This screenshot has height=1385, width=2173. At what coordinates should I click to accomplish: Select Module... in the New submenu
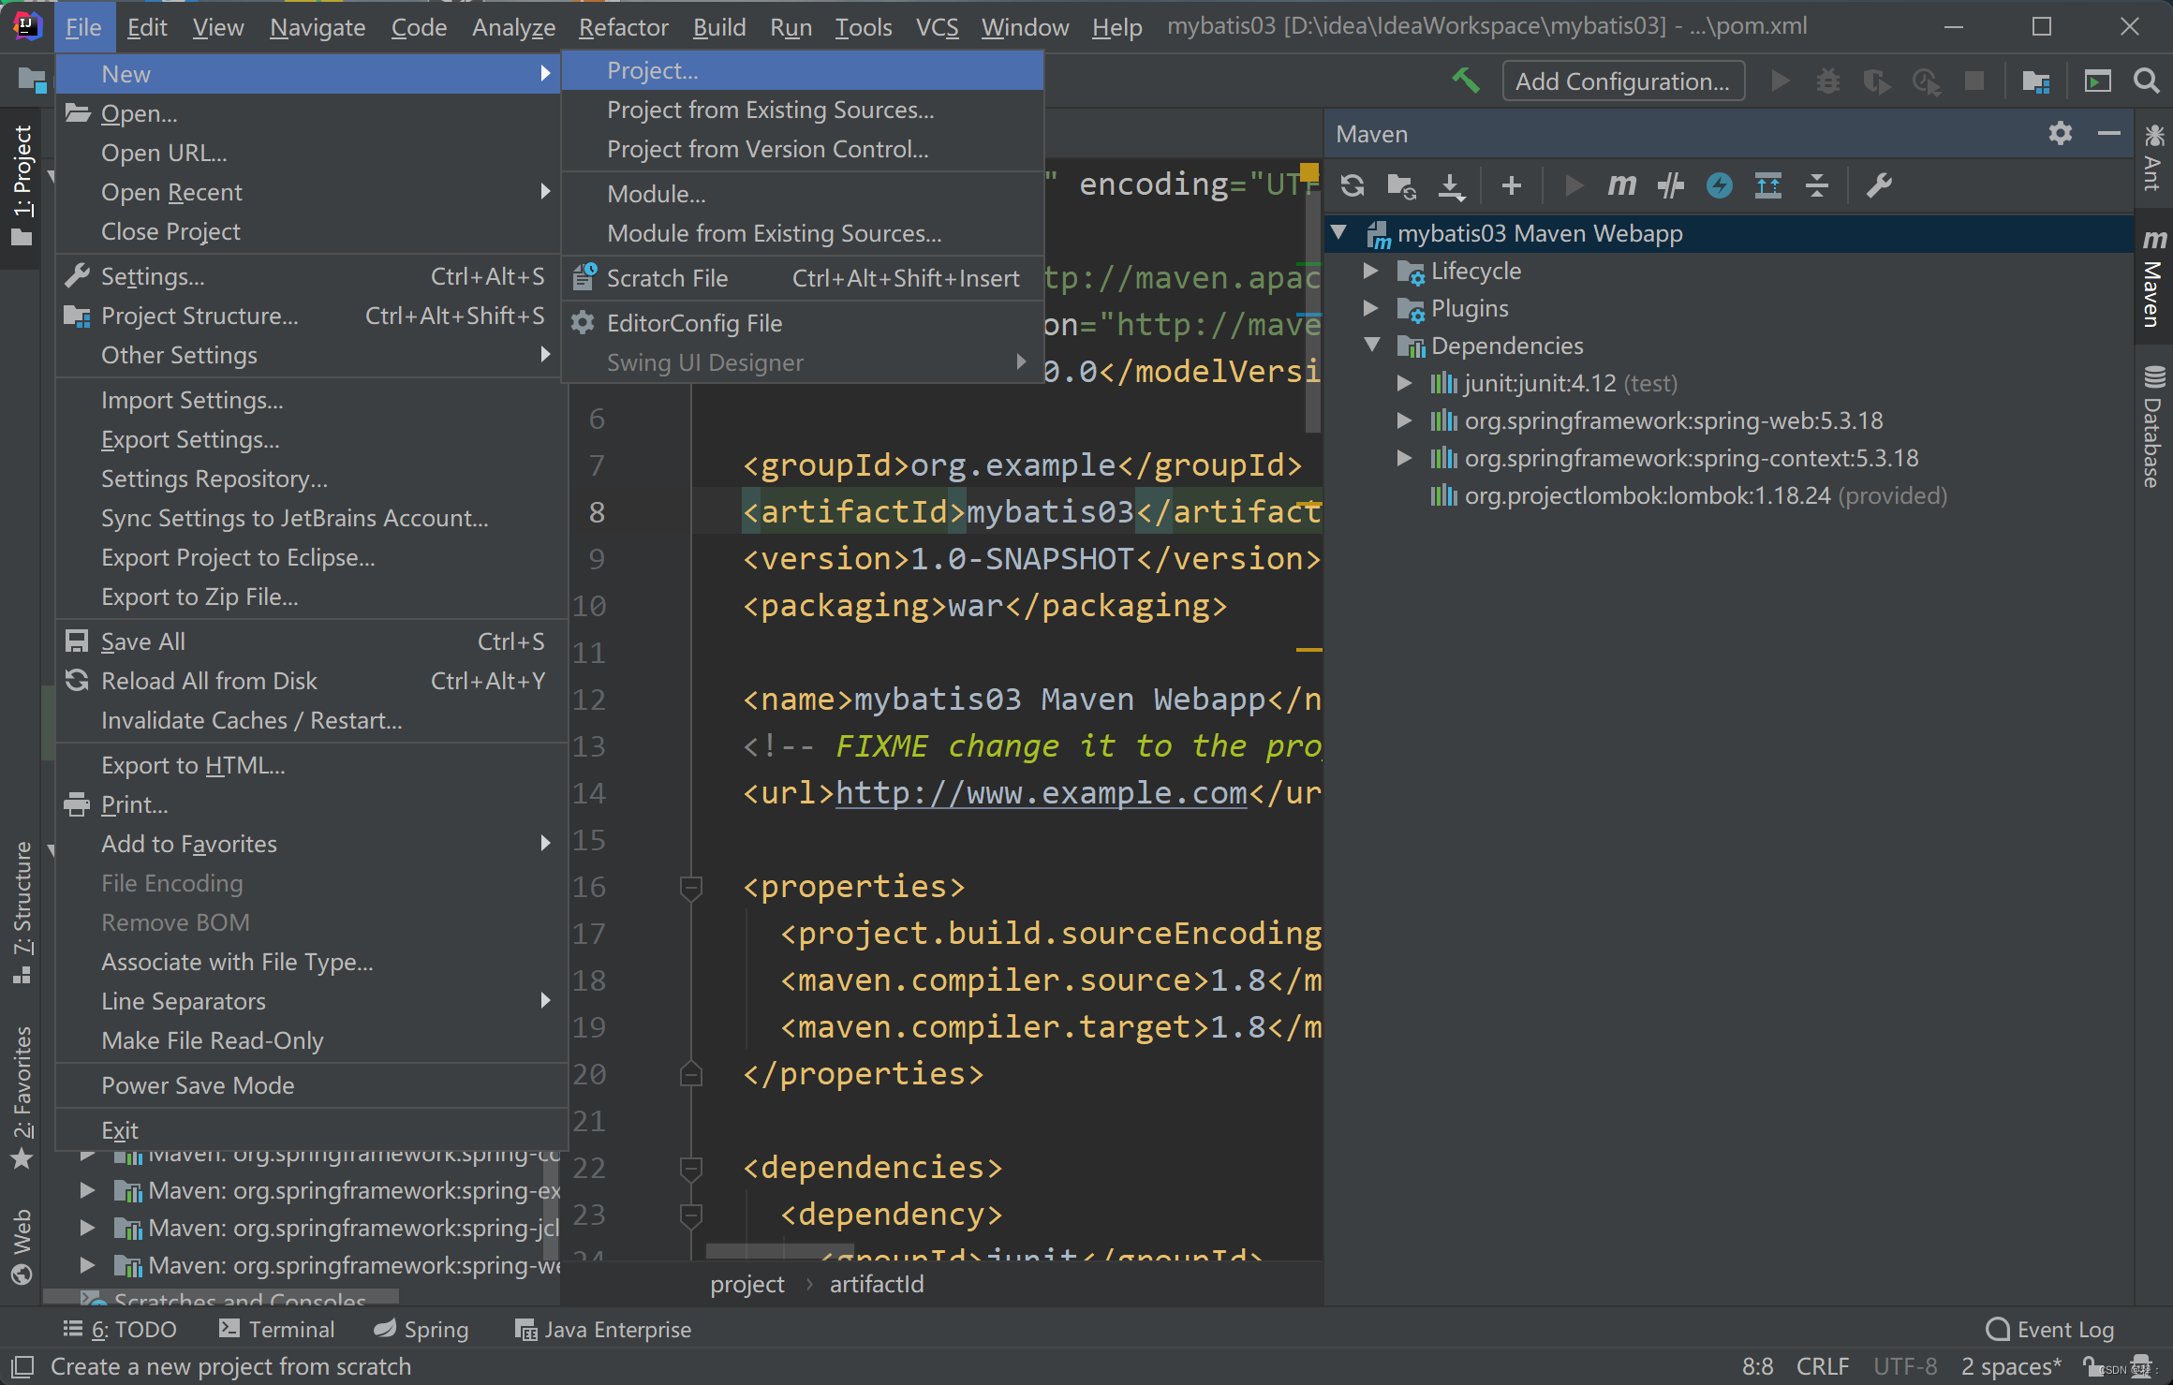656,194
